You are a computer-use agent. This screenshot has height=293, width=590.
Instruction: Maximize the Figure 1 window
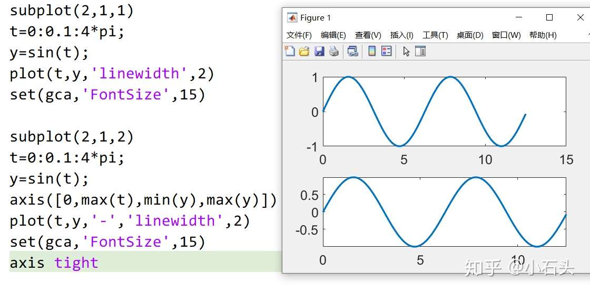(549, 18)
